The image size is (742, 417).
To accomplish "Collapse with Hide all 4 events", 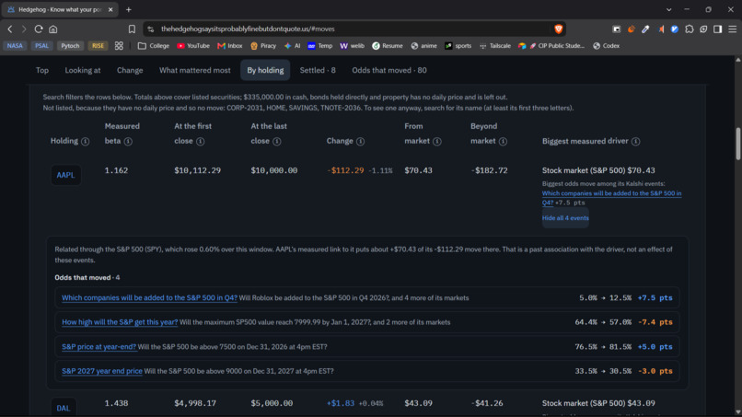I will coord(565,218).
